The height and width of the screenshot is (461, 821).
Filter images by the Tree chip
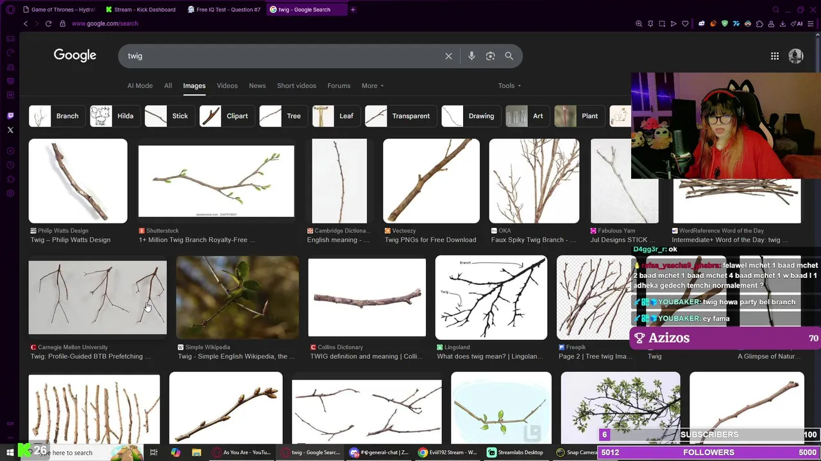pyautogui.click(x=283, y=116)
